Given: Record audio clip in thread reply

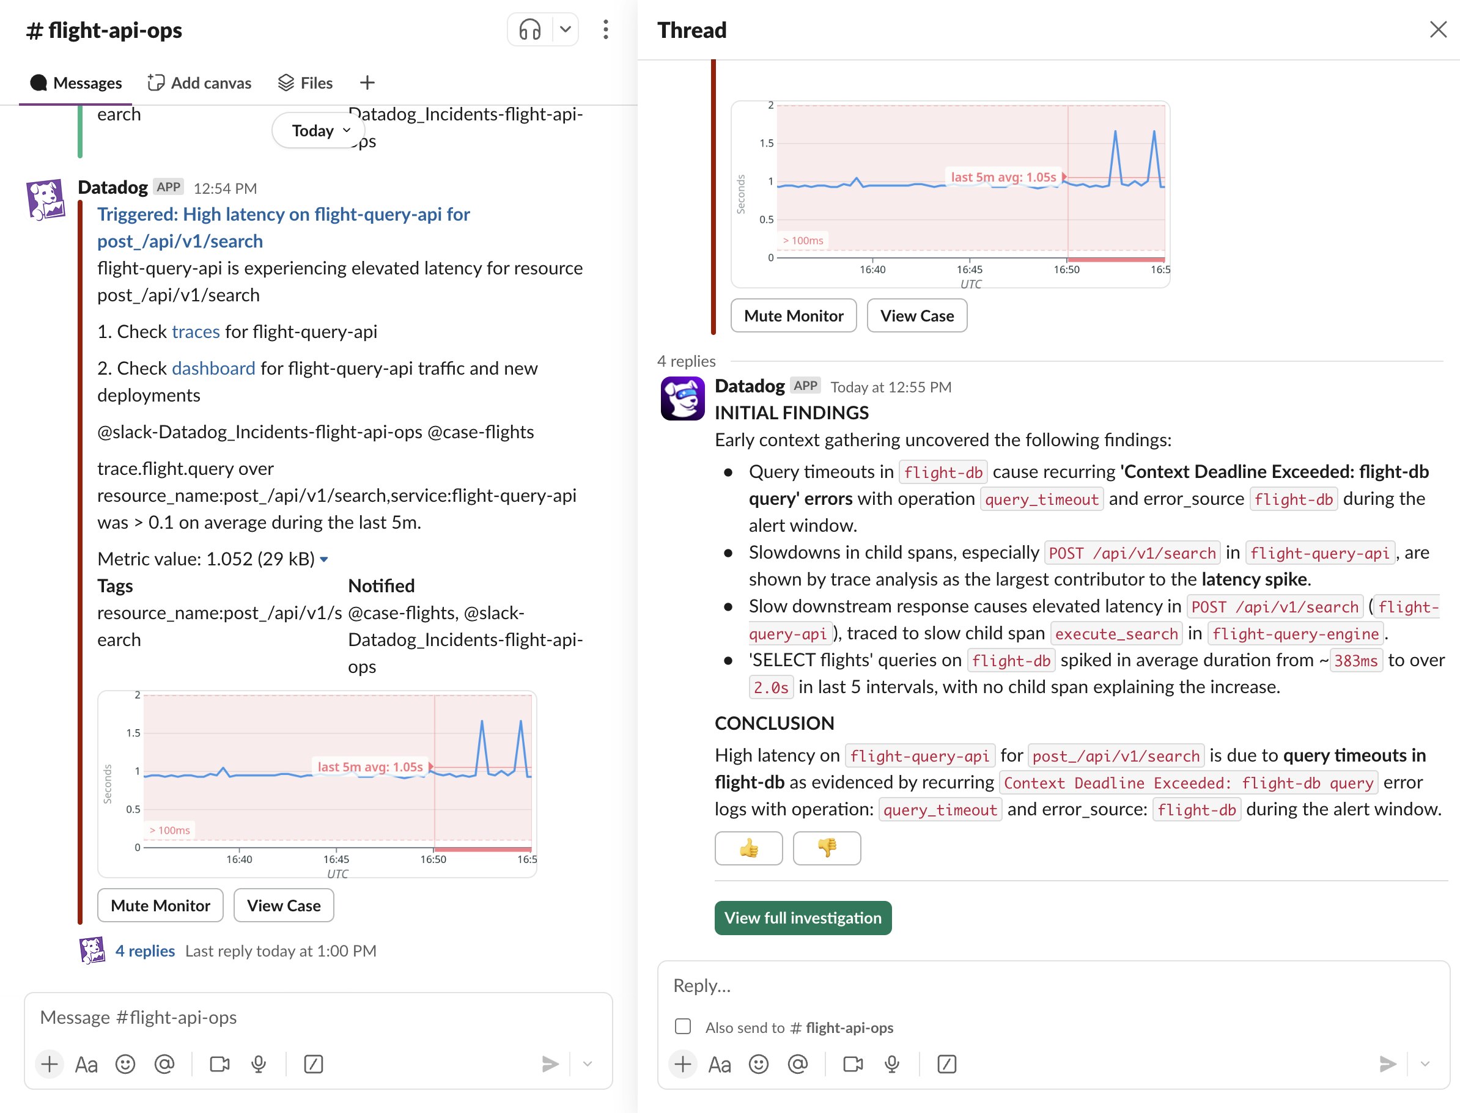Looking at the screenshot, I should coord(892,1064).
